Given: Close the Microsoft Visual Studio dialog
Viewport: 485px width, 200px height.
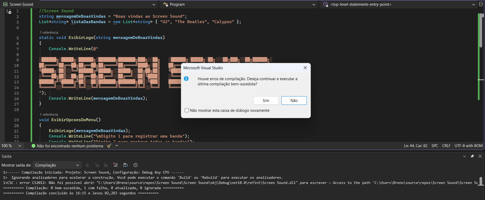Looking at the screenshot, I should 305,68.
